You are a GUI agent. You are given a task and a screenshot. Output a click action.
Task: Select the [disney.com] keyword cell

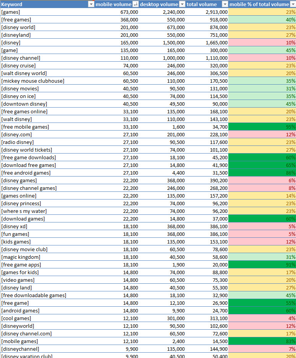(47, 134)
